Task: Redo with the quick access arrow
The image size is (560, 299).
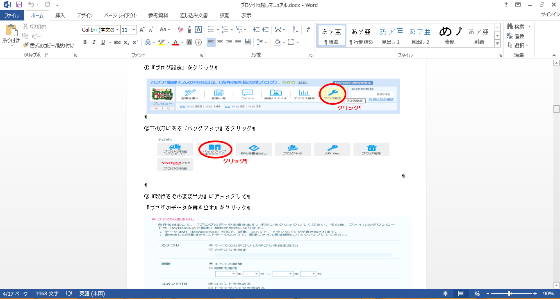Action: [x=47, y=5]
